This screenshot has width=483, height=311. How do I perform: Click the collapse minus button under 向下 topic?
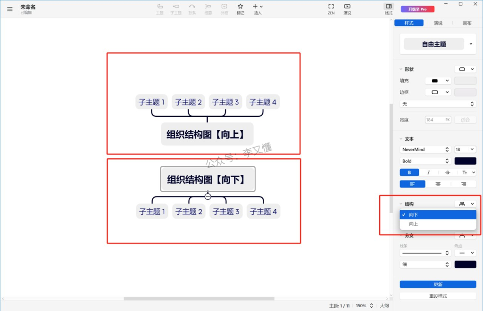click(208, 196)
